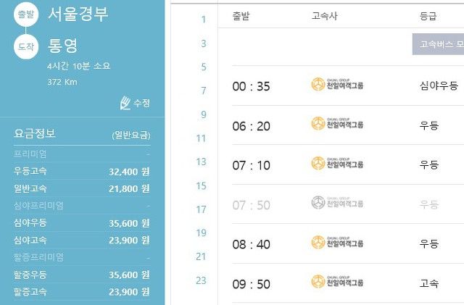Jump to hour 7 on the time scale
Screen dimensions: 464x305
[204, 91]
